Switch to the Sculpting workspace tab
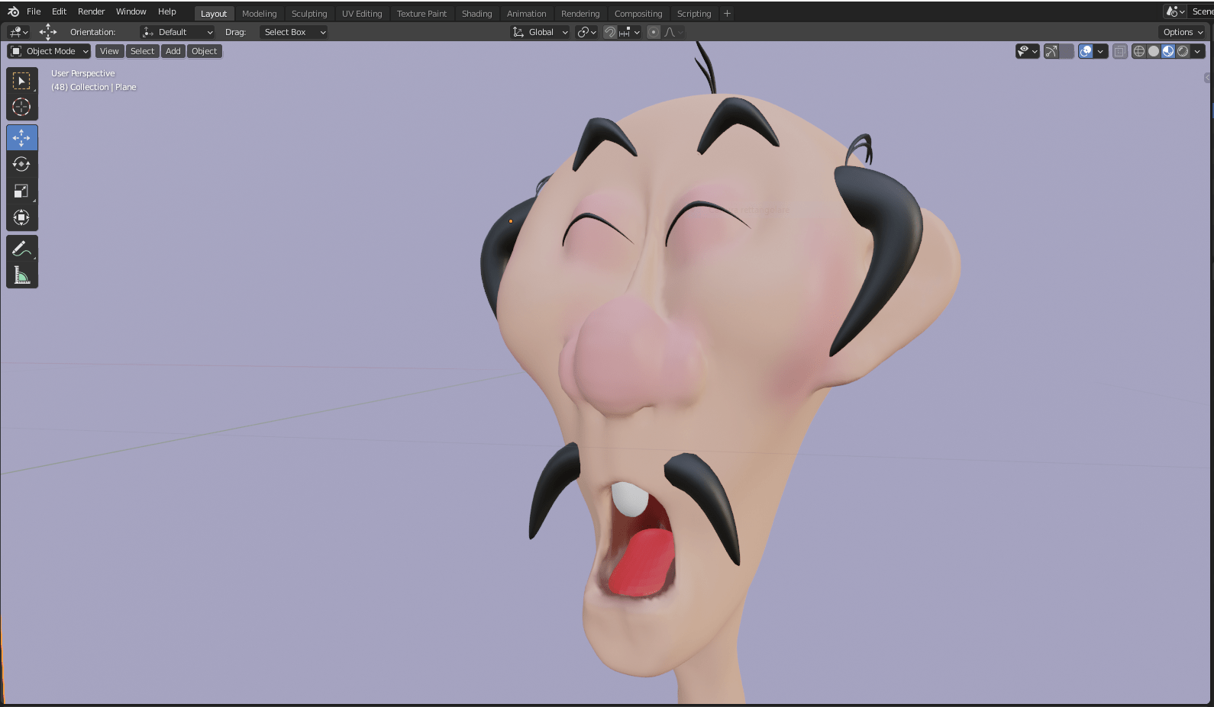 pyautogui.click(x=309, y=14)
